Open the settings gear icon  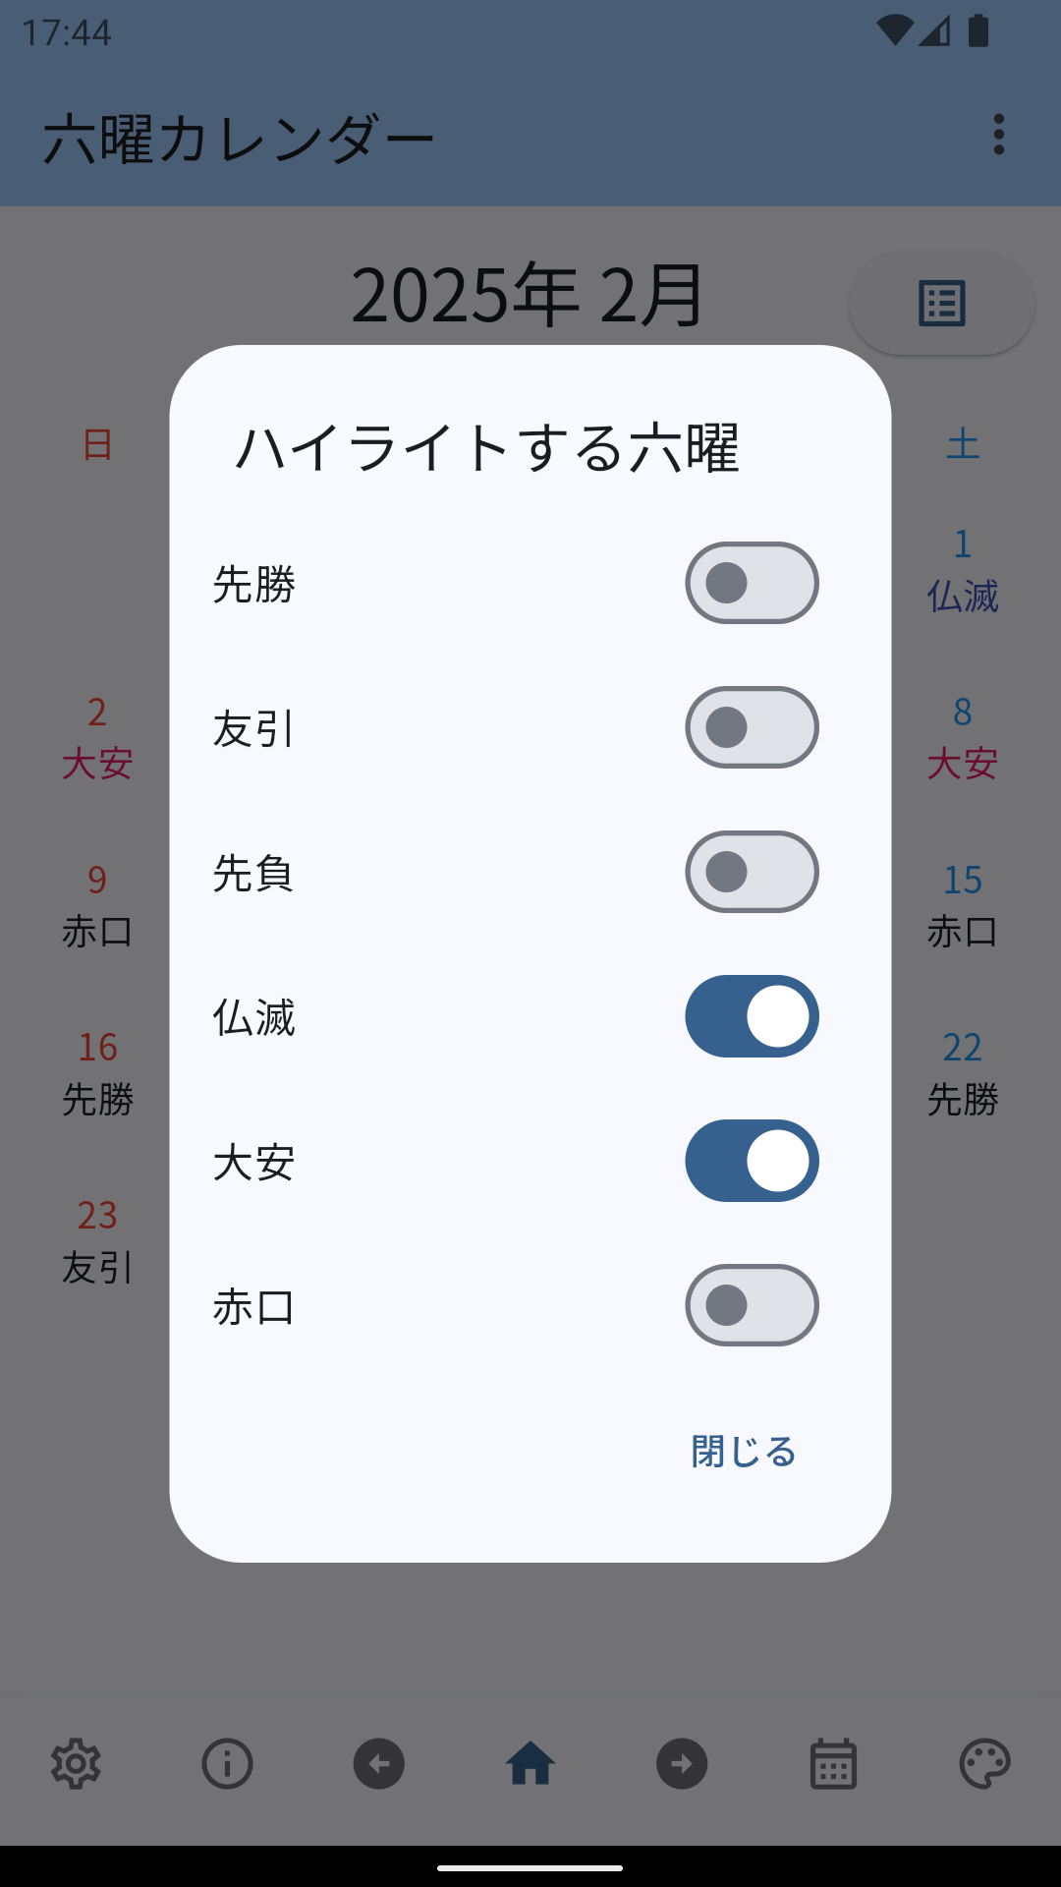click(x=76, y=1764)
